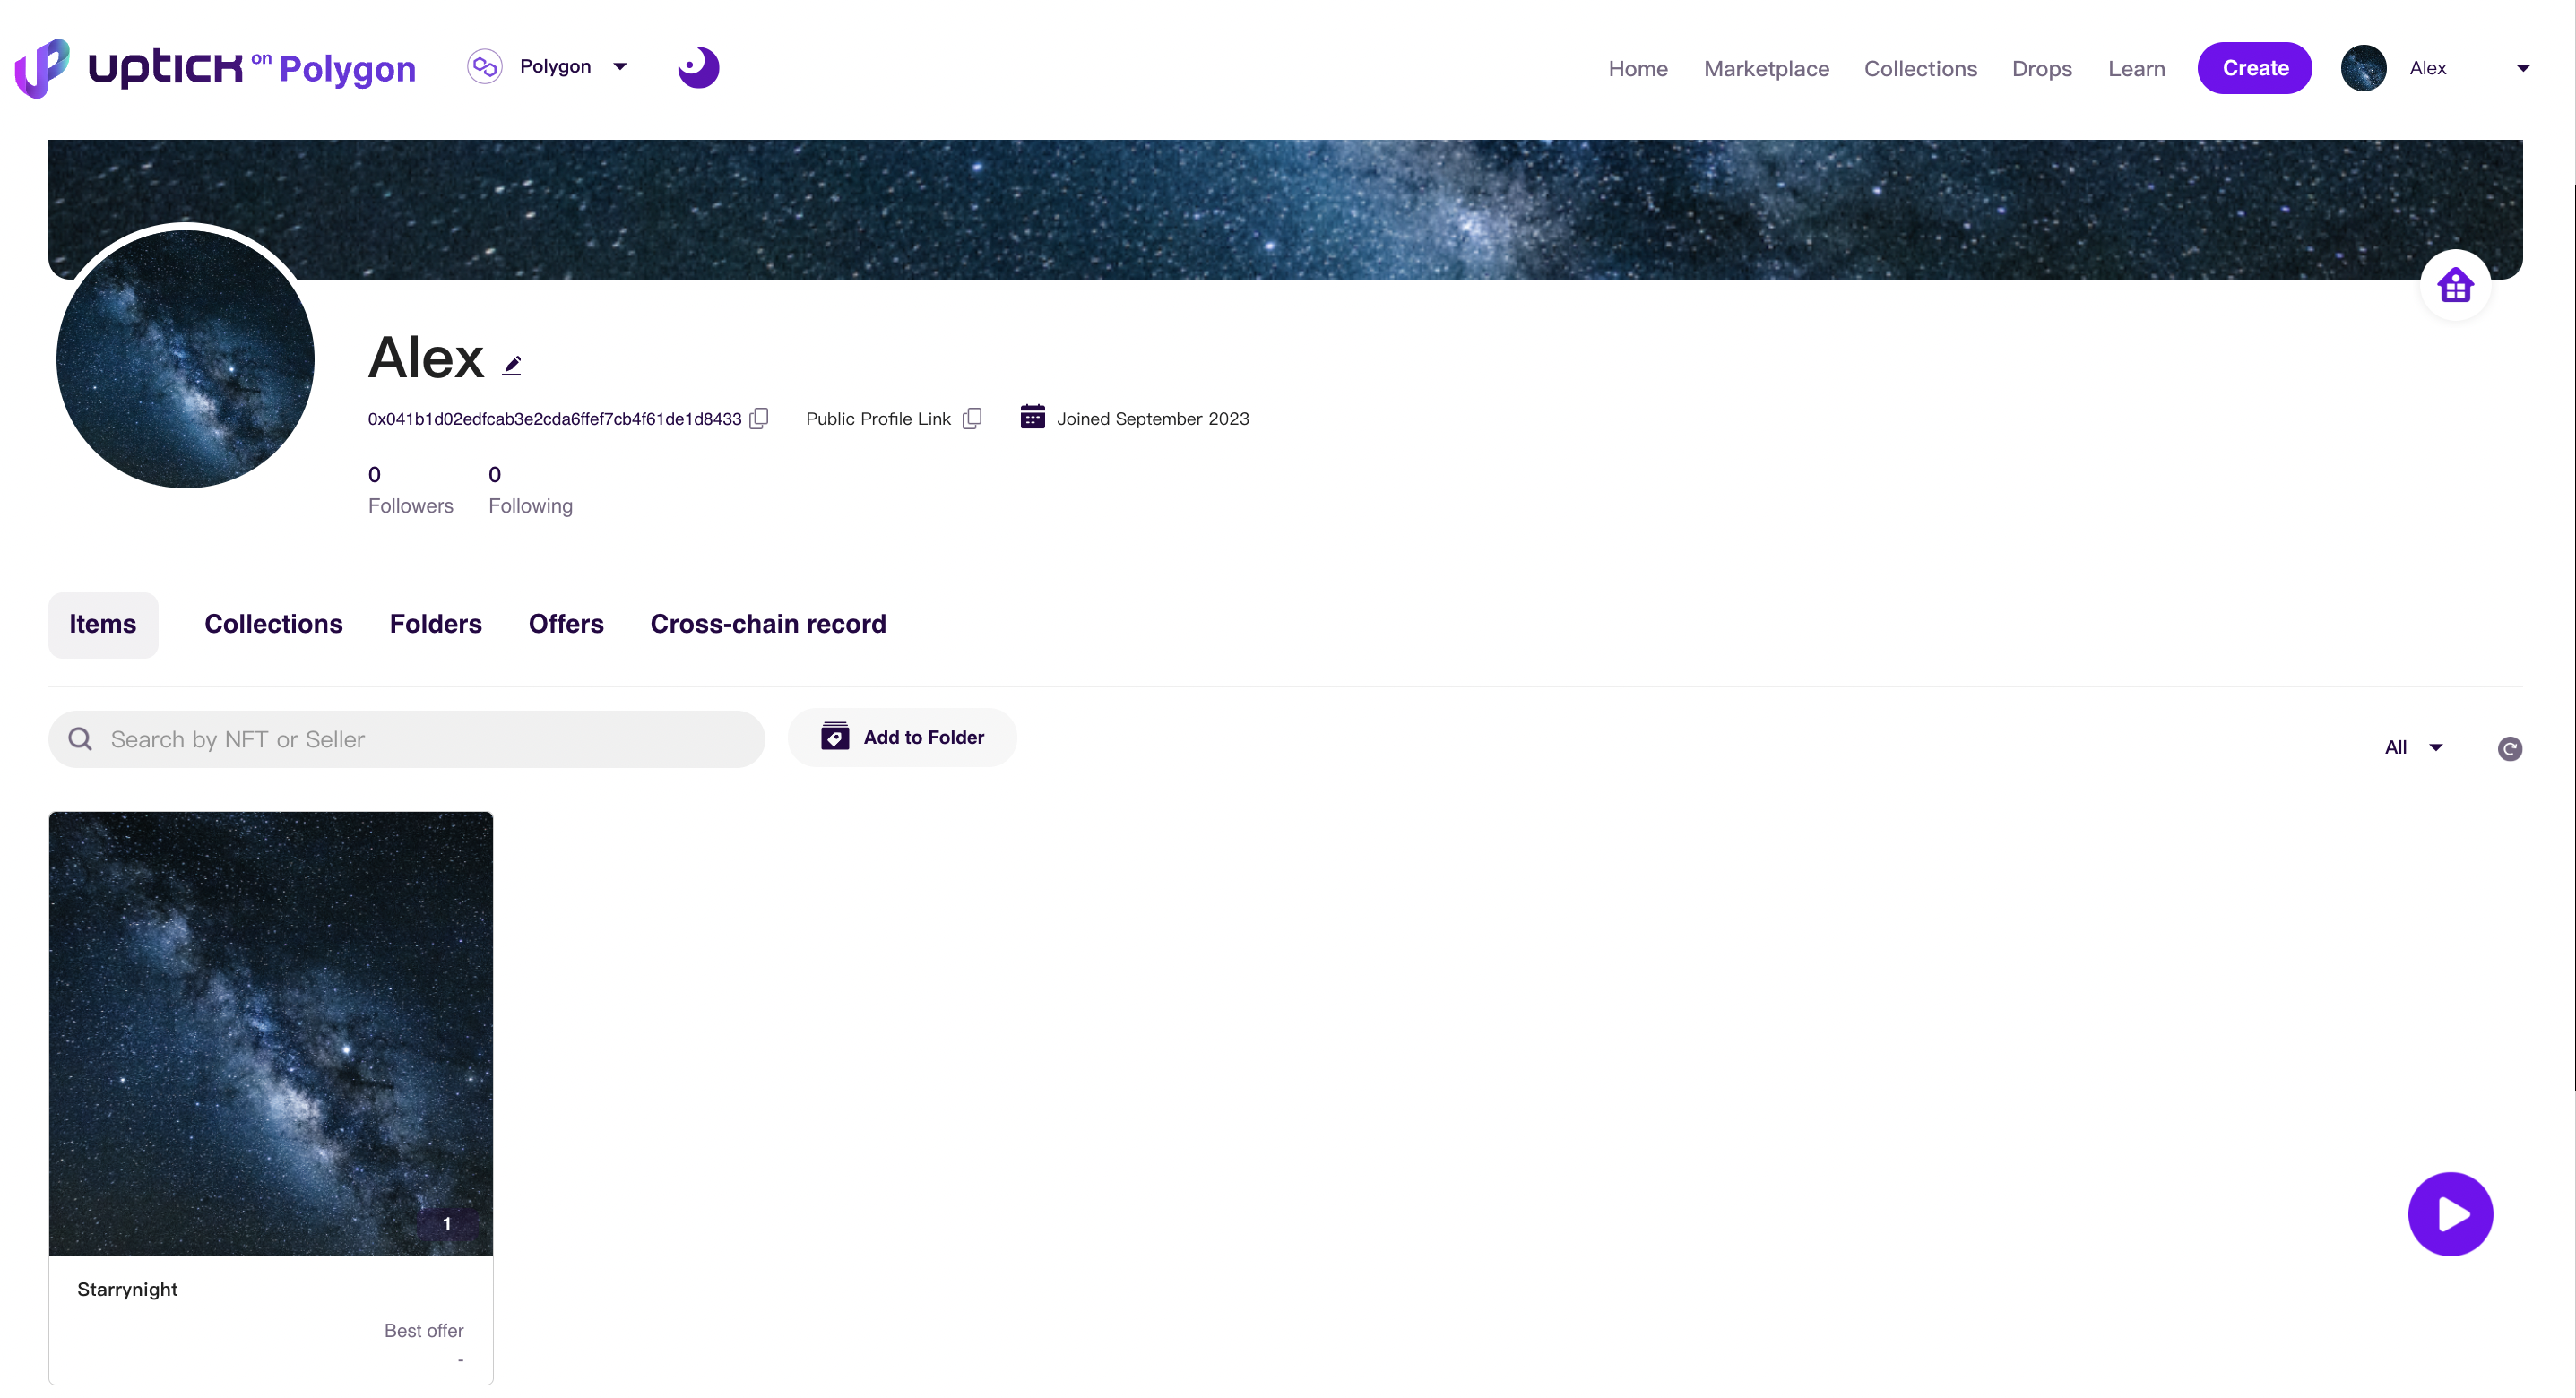Click the refresh icon beside All filter
2576x1398 pixels.
click(2509, 748)
